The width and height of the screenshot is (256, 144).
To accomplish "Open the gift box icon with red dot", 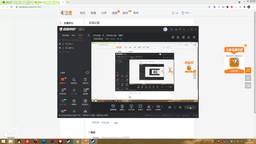I will pyautogui.click(x=173, y=37).
